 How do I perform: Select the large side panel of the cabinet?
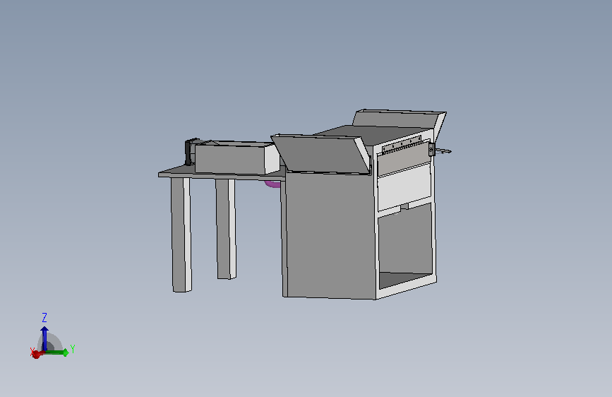(330, 235)
